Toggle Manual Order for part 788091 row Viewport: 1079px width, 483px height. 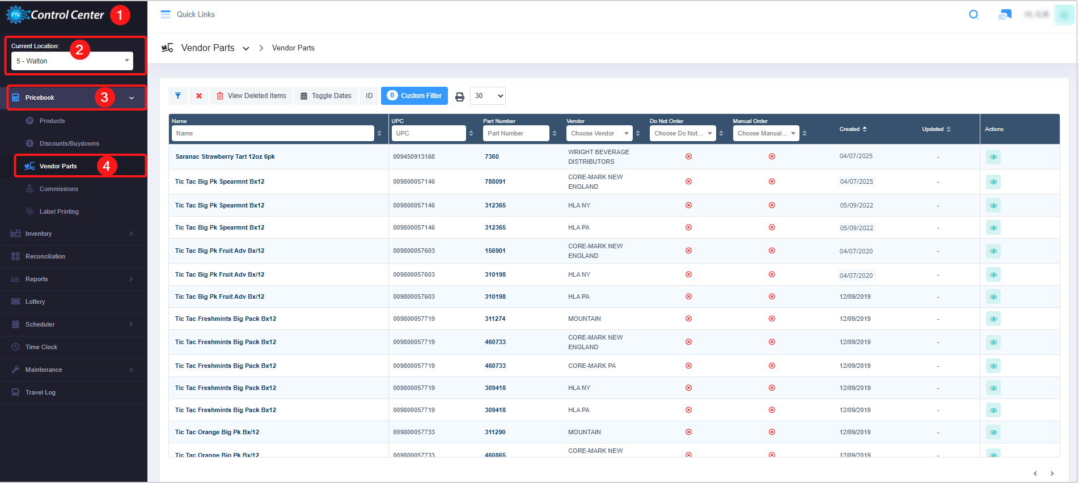(x=772, y=181)
